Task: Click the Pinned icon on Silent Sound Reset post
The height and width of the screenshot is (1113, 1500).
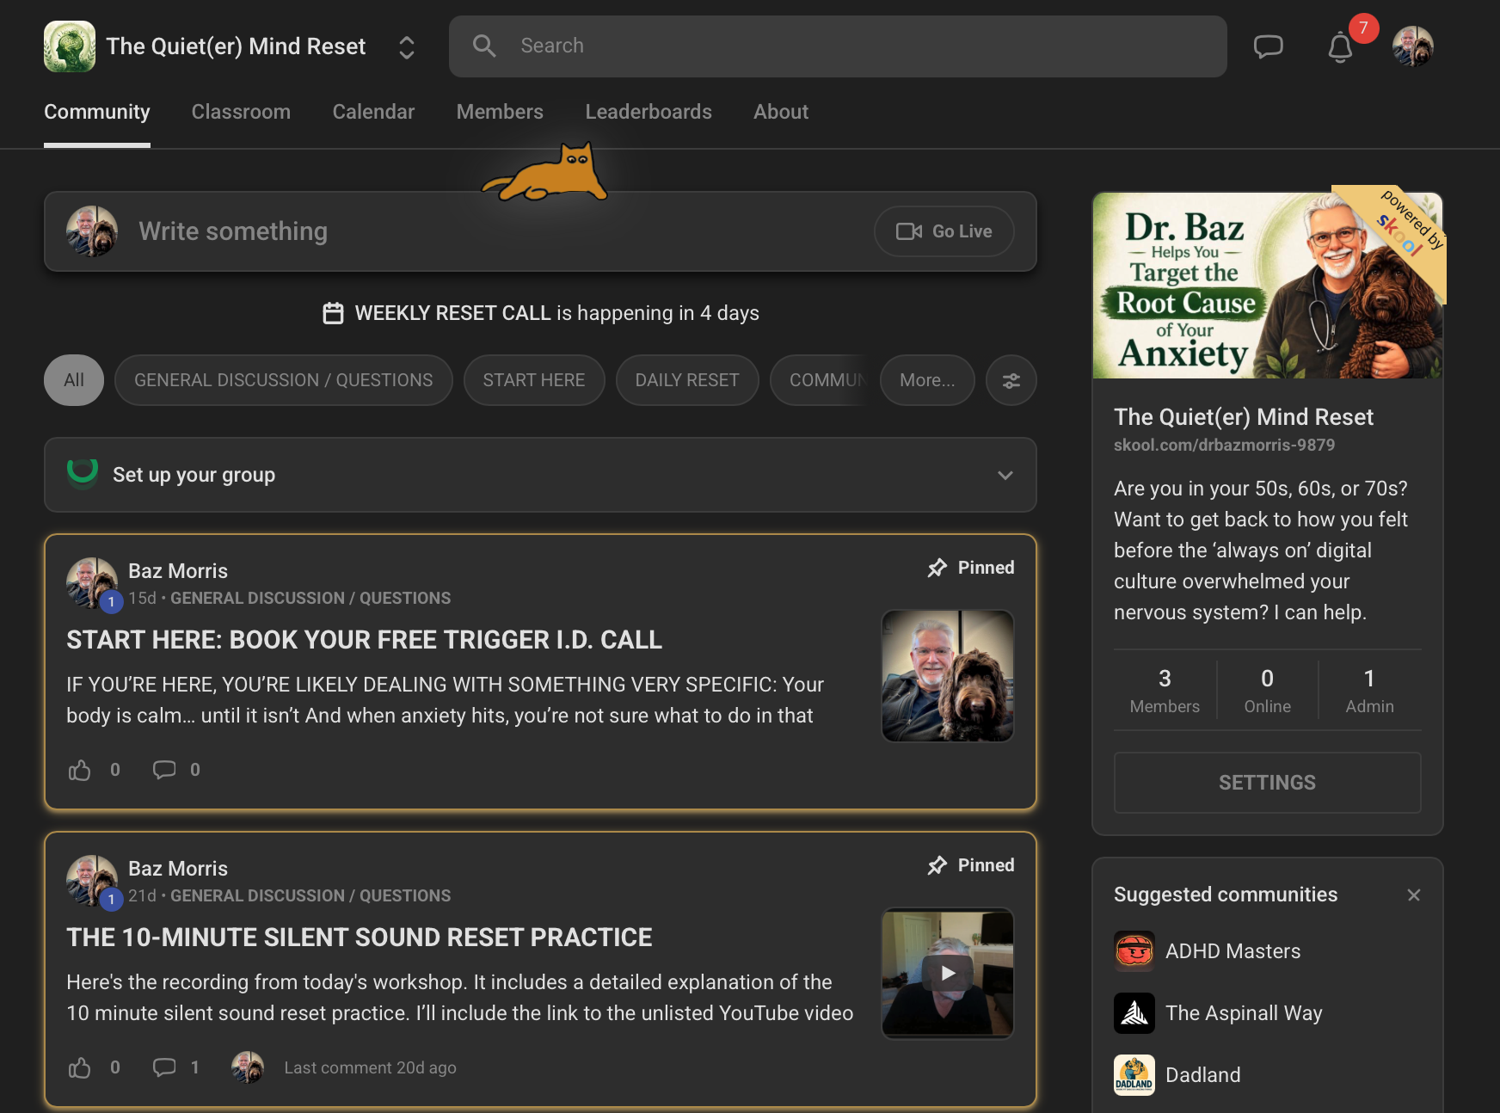Action: click(937, 865)
